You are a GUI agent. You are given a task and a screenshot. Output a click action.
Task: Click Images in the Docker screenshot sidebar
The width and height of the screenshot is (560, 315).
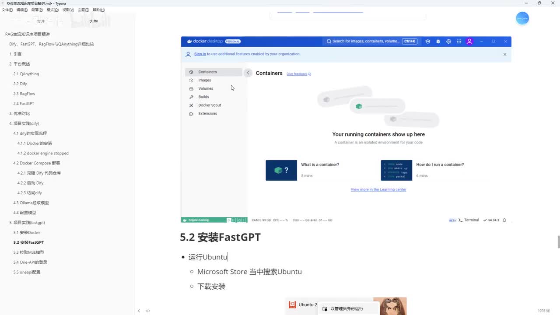point(205,80)
